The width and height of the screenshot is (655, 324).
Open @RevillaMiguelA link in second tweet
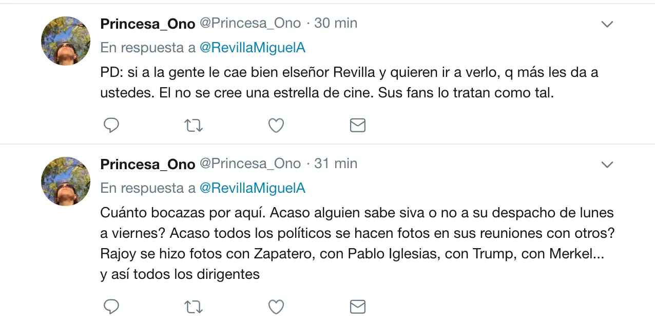point(252,188)
